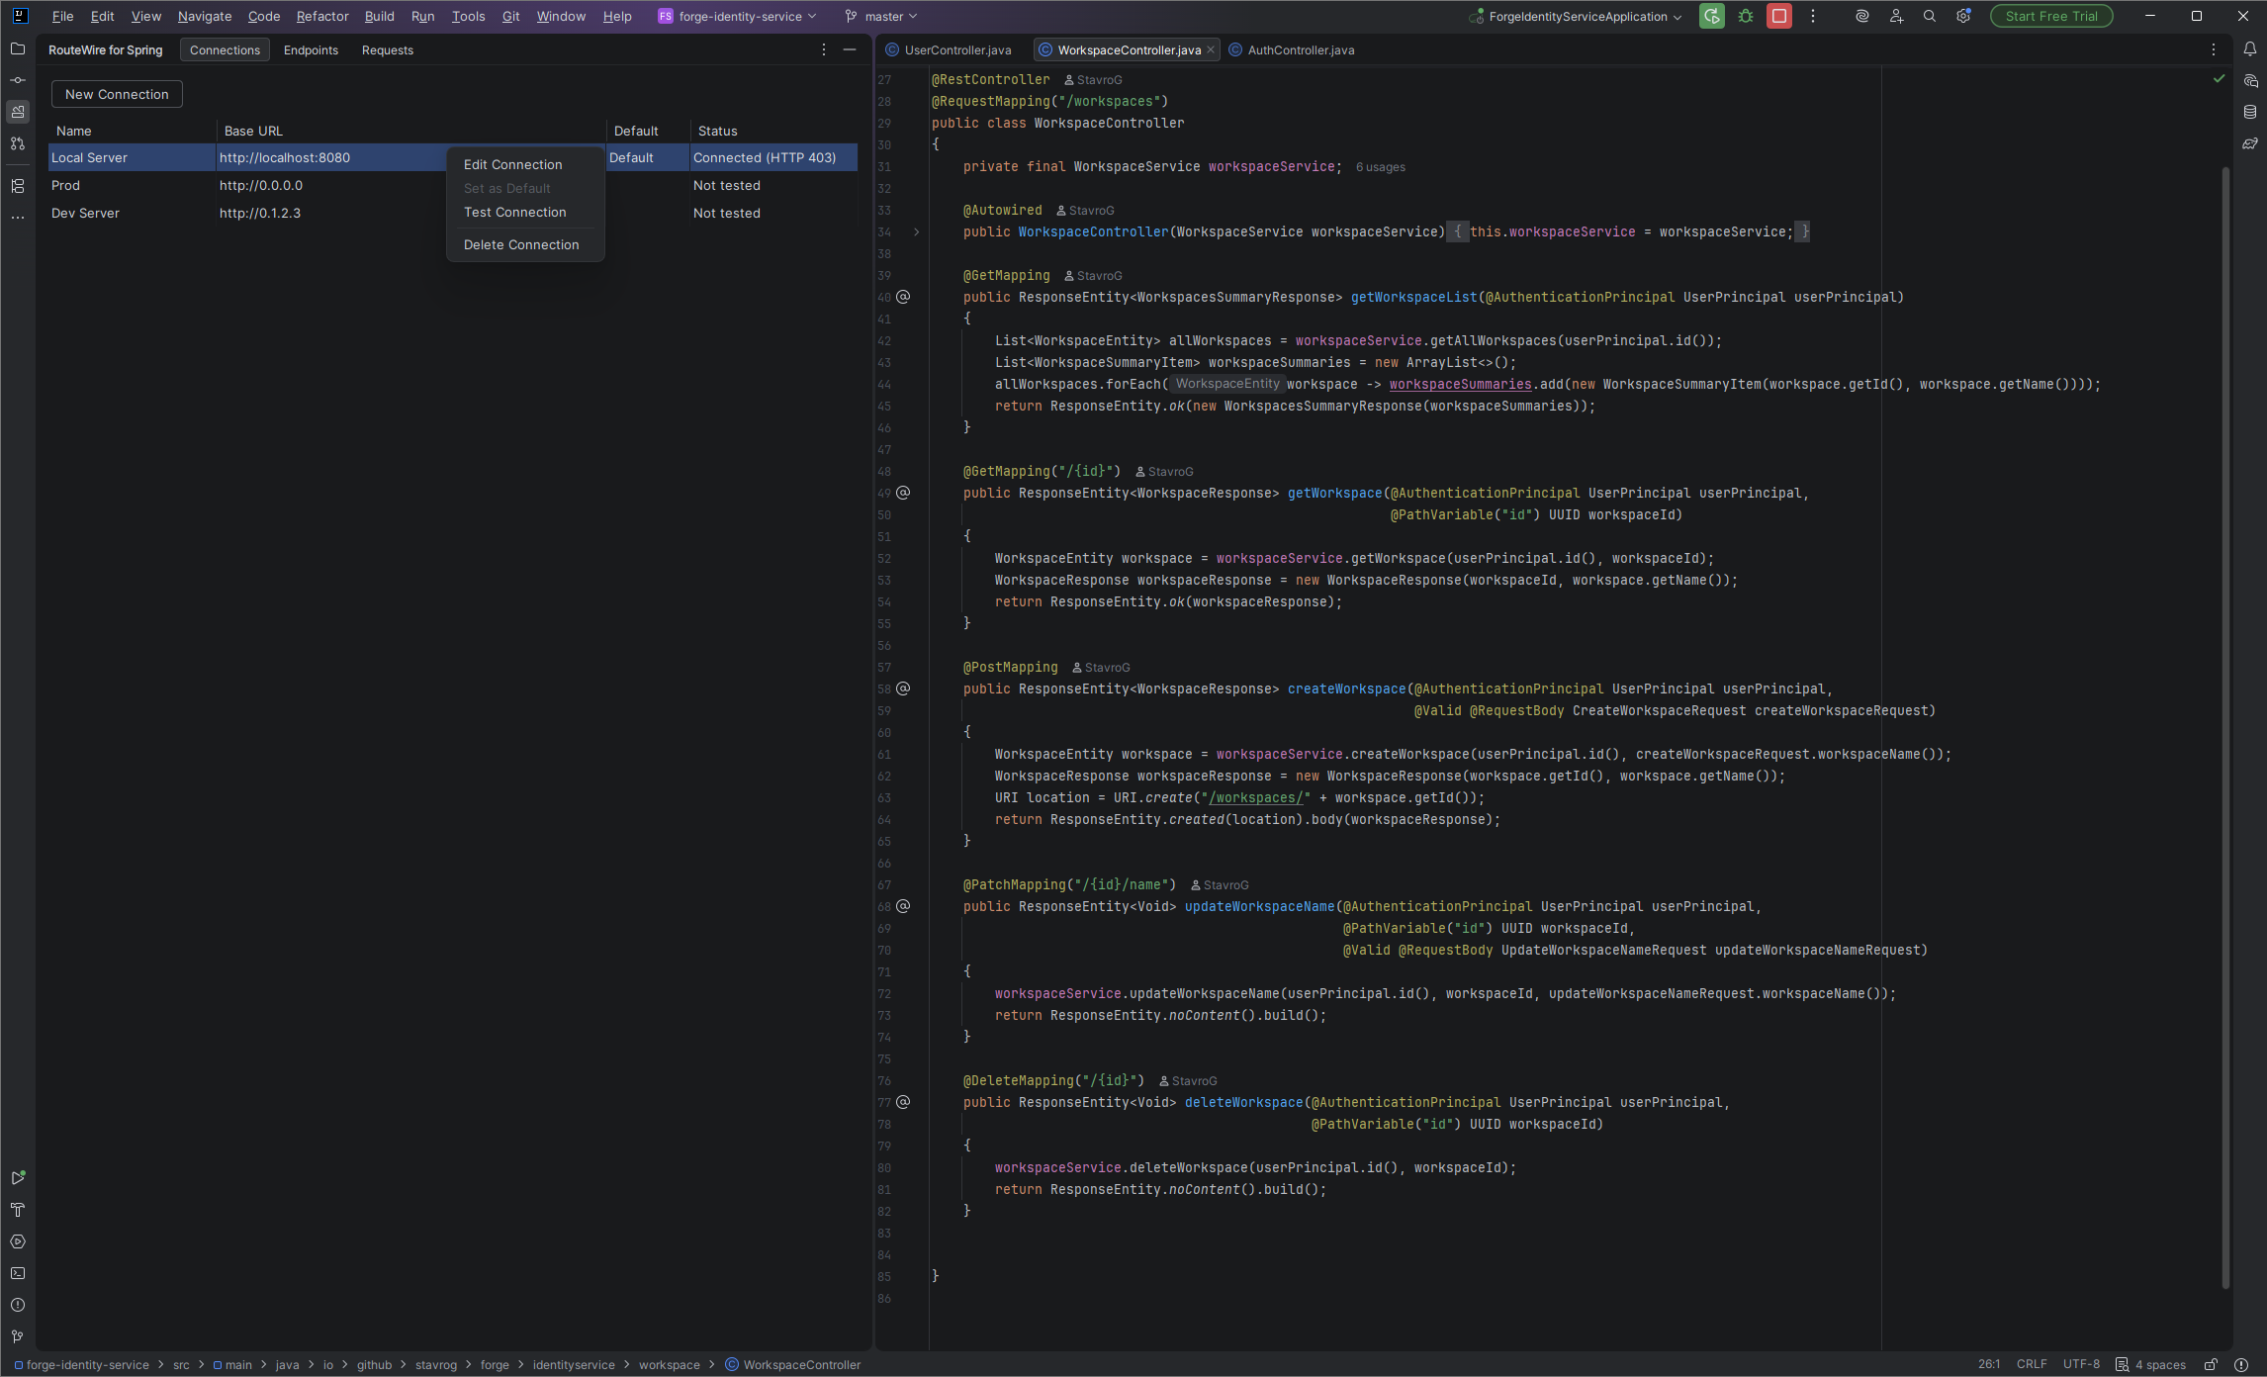Open the AuthController.java editor tab
This screenshot has height=1377, width=2267.
(1292, 49)
